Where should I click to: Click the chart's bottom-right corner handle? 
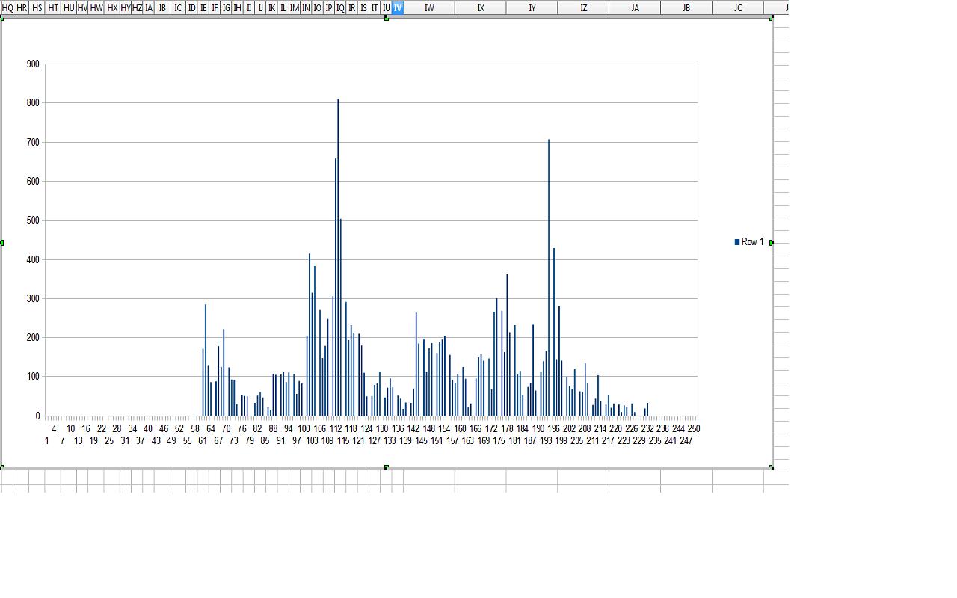coord(771,467)
